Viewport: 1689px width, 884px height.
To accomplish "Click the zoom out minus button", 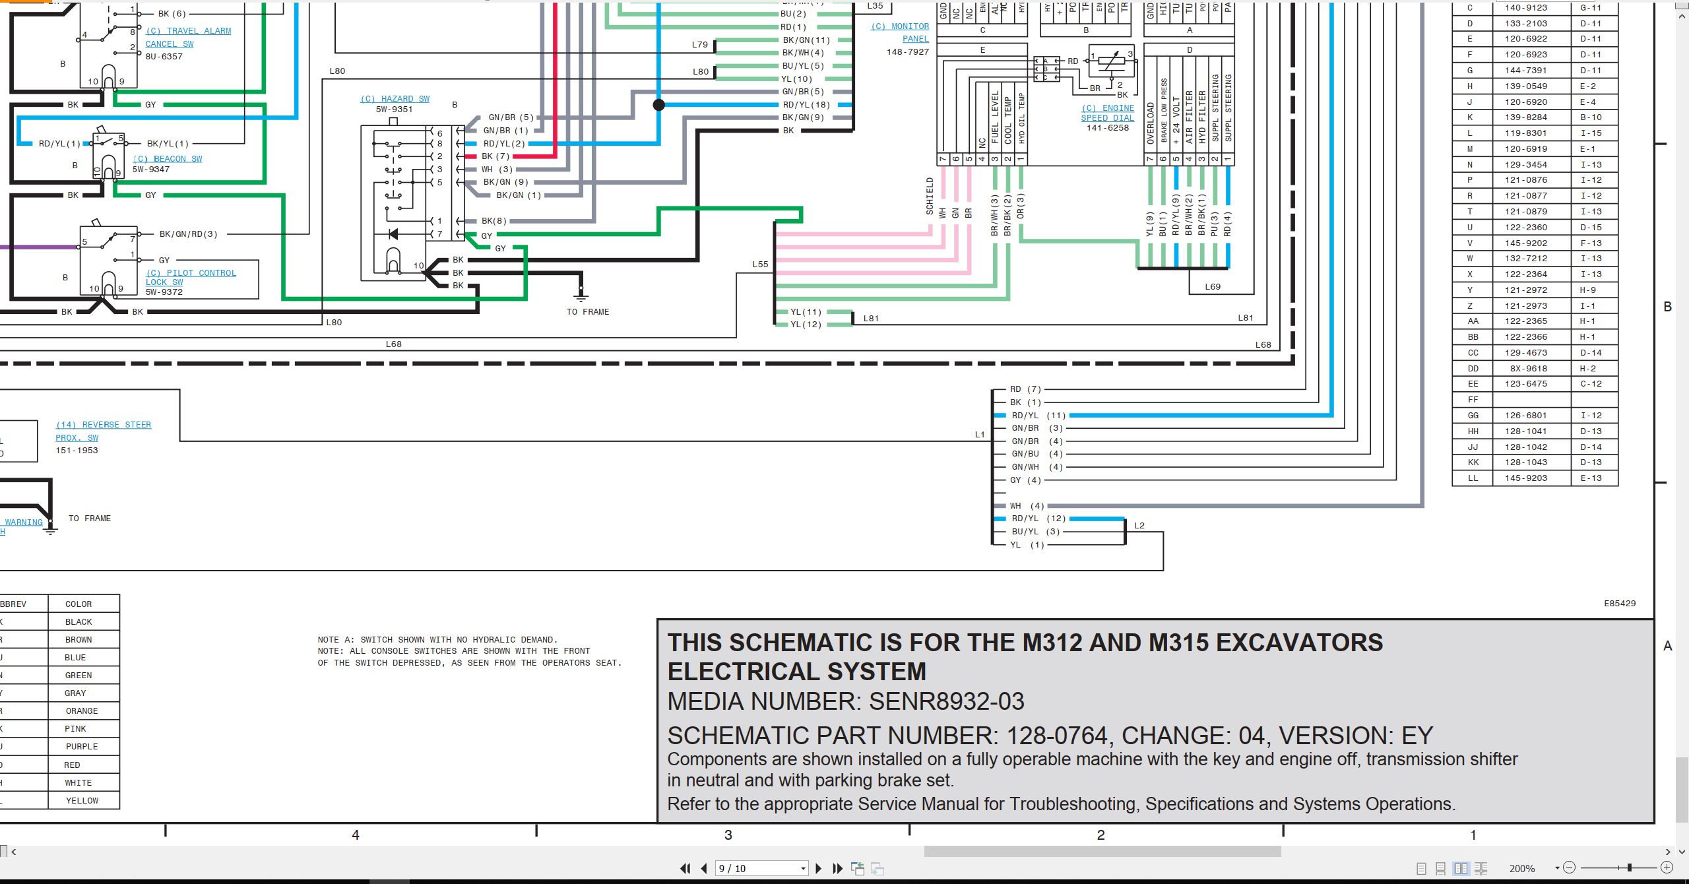I will 1570,868.
